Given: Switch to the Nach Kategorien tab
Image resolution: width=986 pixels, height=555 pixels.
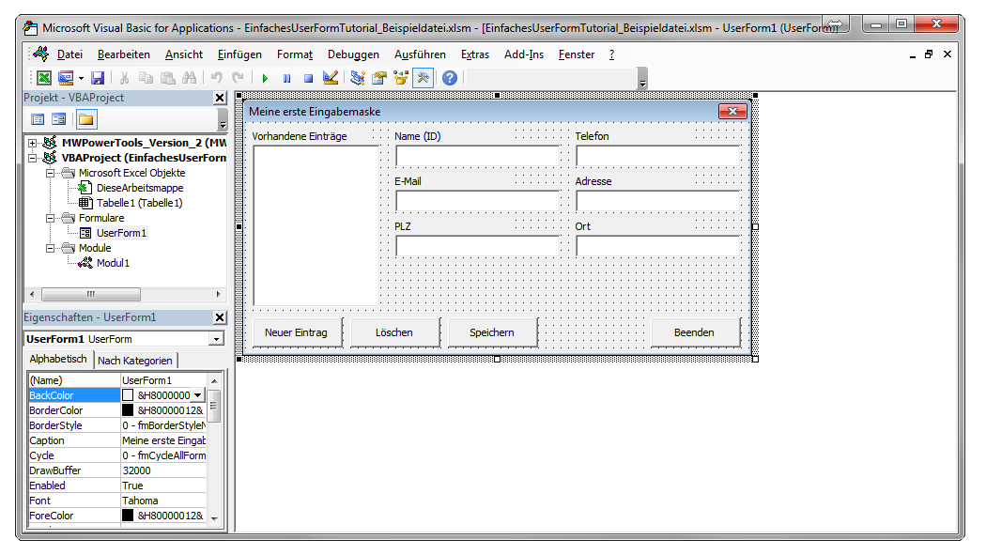Looking at the screenshot, I should pos(135,361).
